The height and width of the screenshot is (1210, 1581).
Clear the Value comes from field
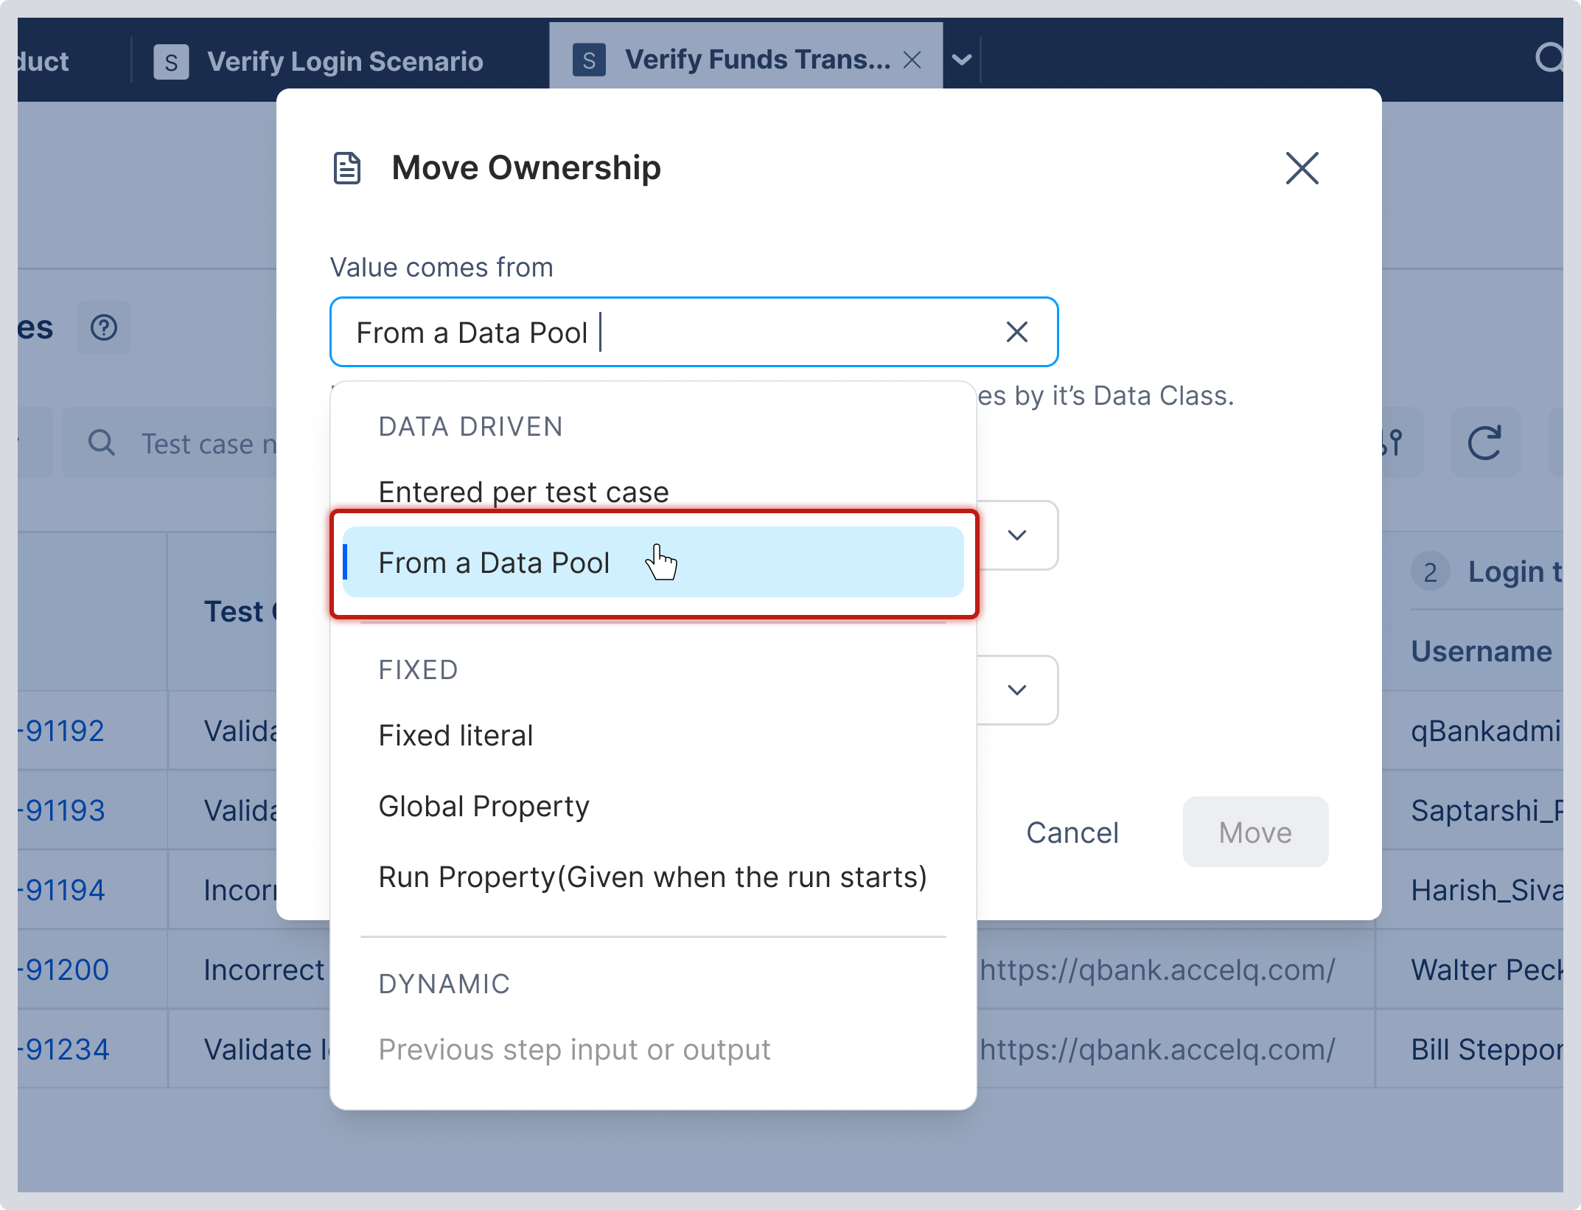(x=1017, y=332)
